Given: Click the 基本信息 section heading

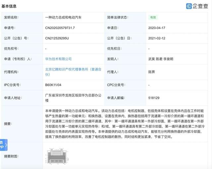Looking at the screenshot, I should point(9,6).
